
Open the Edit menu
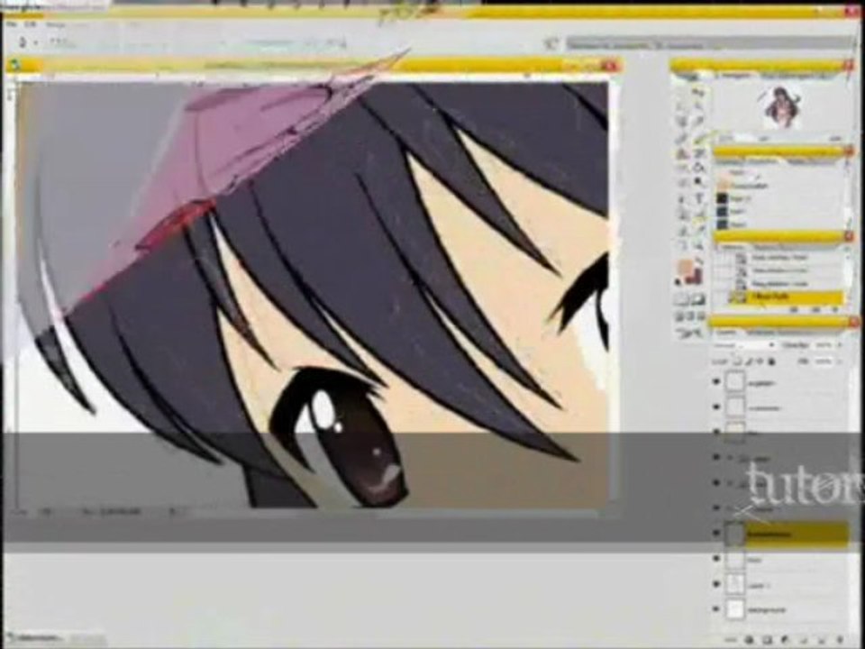click(x=31, y=24)
